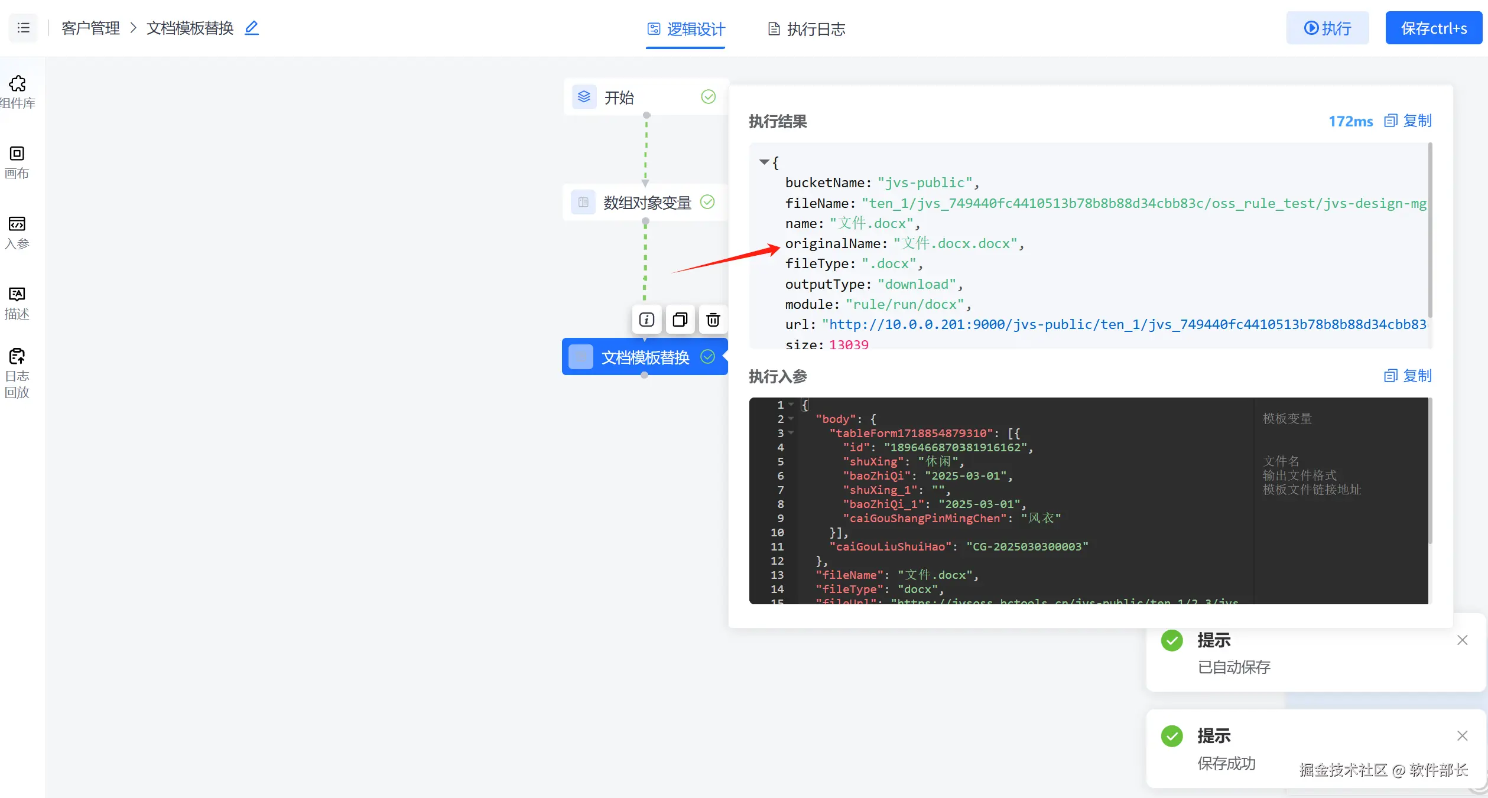
Task: Toggle the hamburger menu list icon
Action: click(23, 28)
